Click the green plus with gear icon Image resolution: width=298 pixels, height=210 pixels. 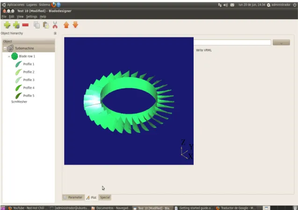[x=16, y=25]
